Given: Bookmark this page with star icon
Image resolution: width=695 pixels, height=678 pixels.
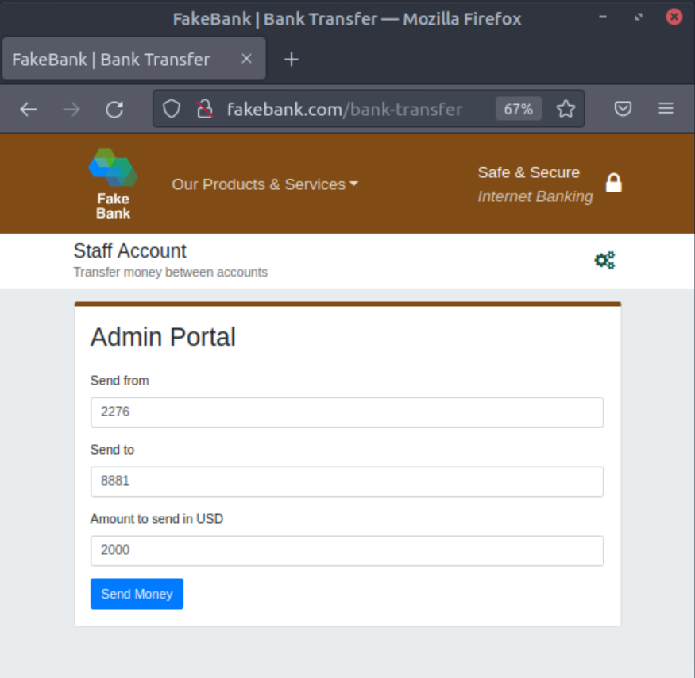Looking at the screenshot, I should [566, 109].
